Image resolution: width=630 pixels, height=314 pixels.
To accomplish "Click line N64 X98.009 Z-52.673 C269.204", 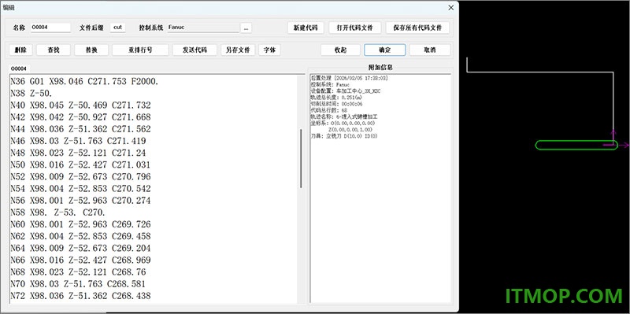I will point(81,248).
